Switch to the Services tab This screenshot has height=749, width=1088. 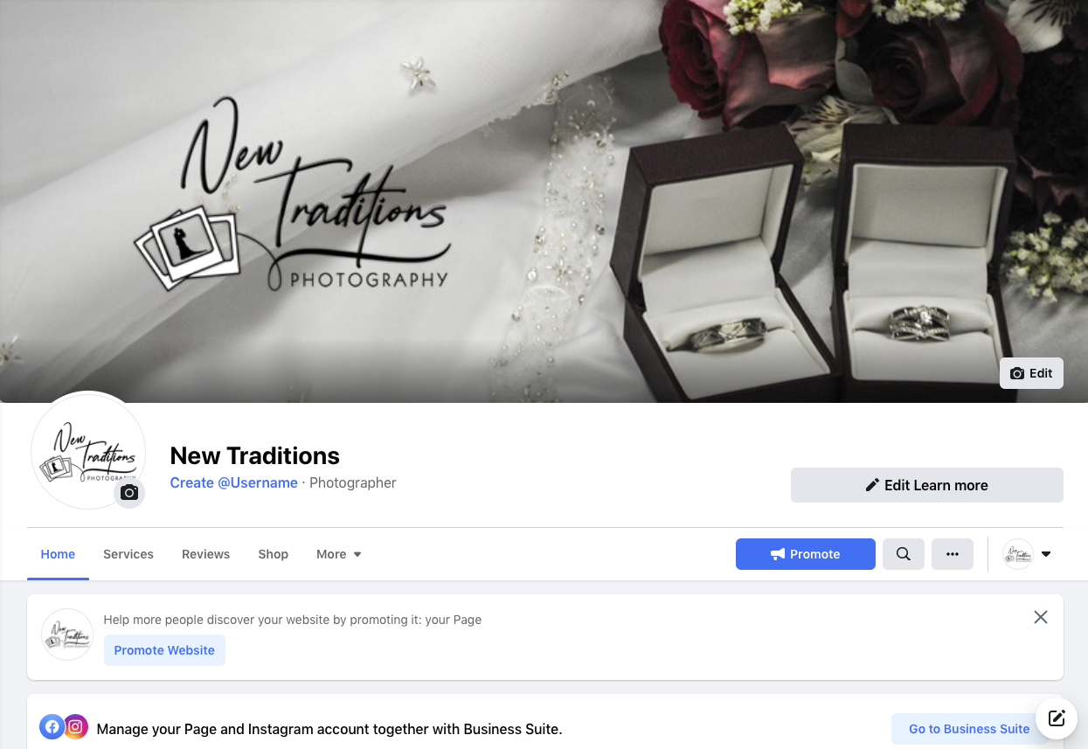point(128,554)
